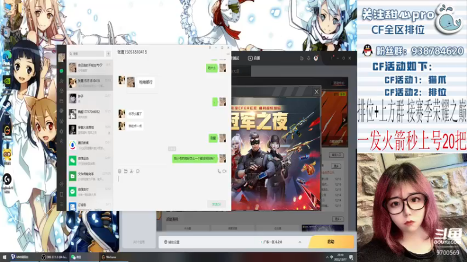The image size is (467, 262).
Task: Click send file folder icon in chat toolbar
Action: (x=126, y=171)
